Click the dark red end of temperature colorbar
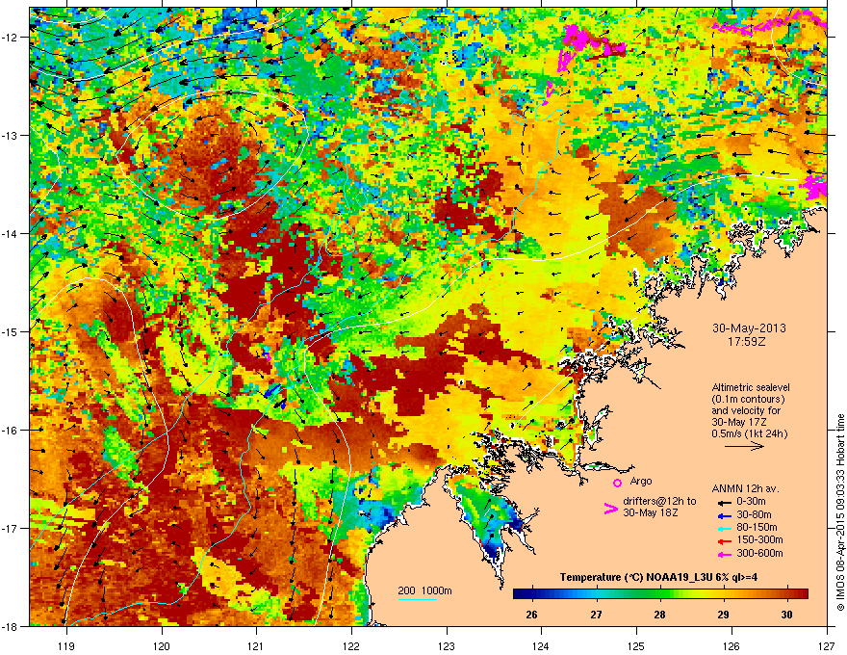 point(802,594)
